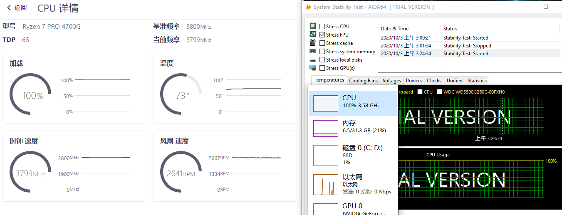Viewport: 562px width, 215px height.
Task: Click the percent icon beside Stress FPU
Action: click(313, 34)
